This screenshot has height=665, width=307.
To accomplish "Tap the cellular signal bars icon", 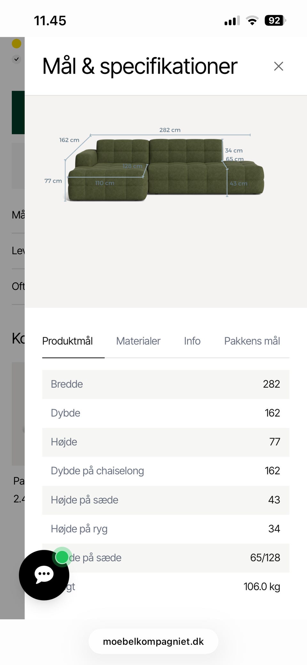I will point(232,21).
